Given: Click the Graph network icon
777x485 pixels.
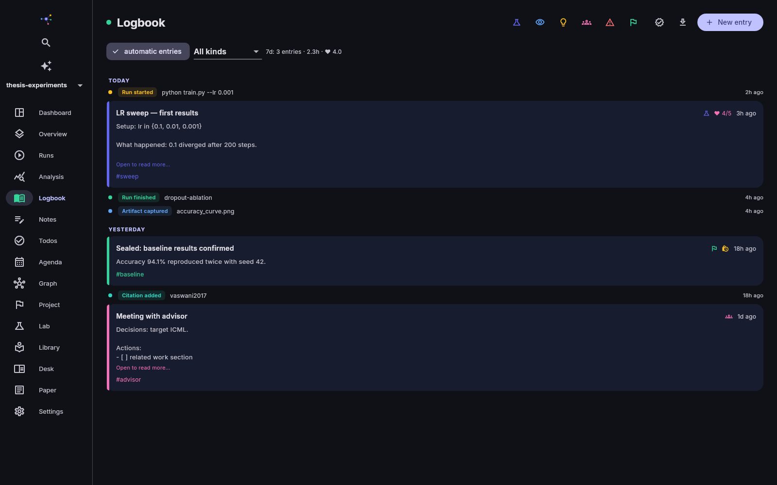Looking at the screenshot, I should tap(19, 283).
